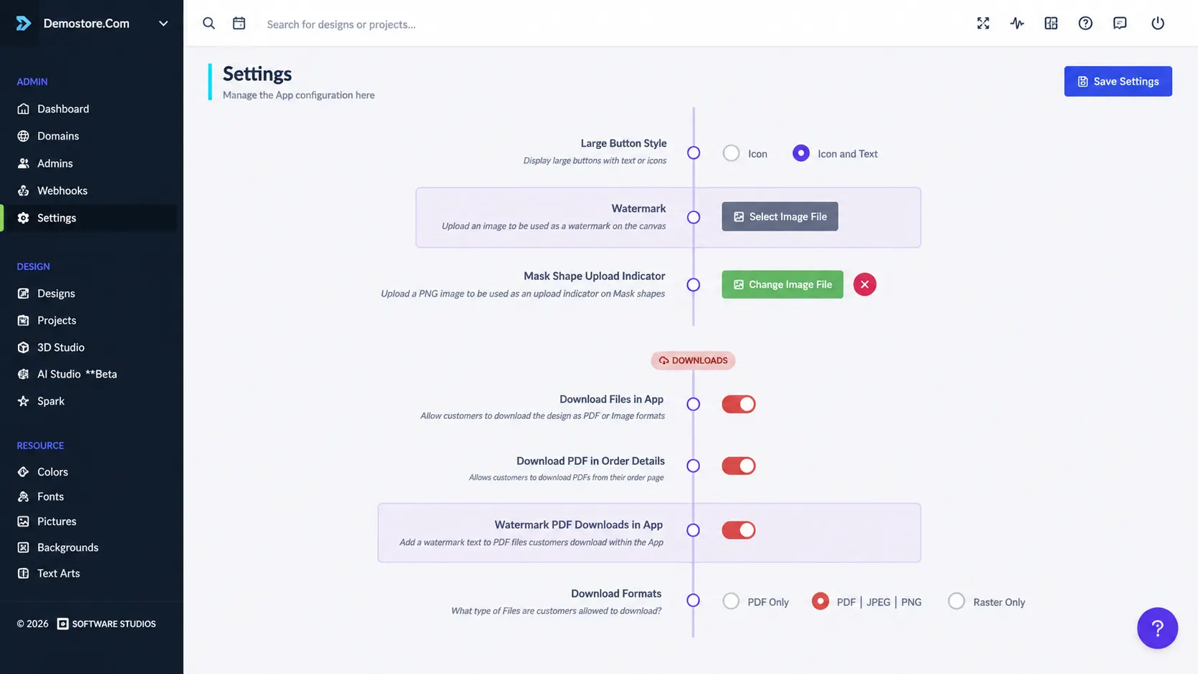Open the activity pulse icon
Viewport: 1198px width, 674px height.
1017,24
